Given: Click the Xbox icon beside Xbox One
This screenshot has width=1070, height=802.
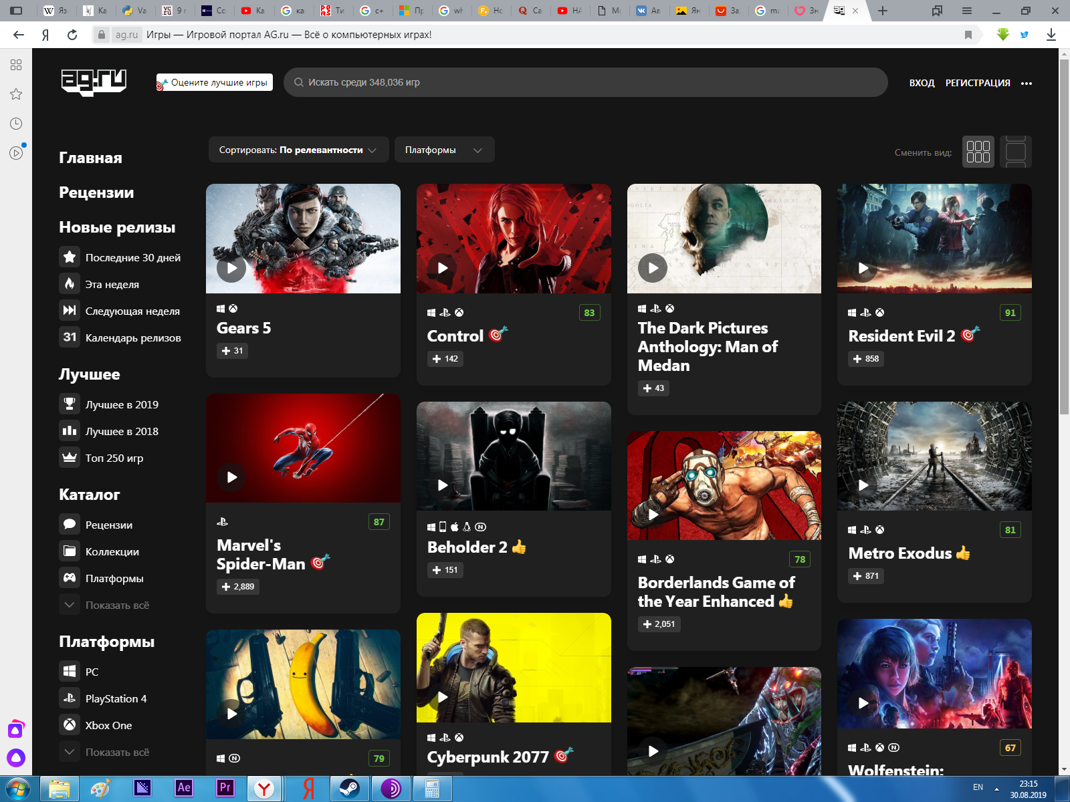Looking at the screenshot, I should pyautogui.click(x=70, y=724).
